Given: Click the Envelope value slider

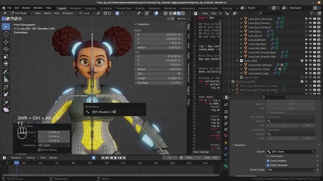Looking at the screenshot, I should tap(159, 83).
